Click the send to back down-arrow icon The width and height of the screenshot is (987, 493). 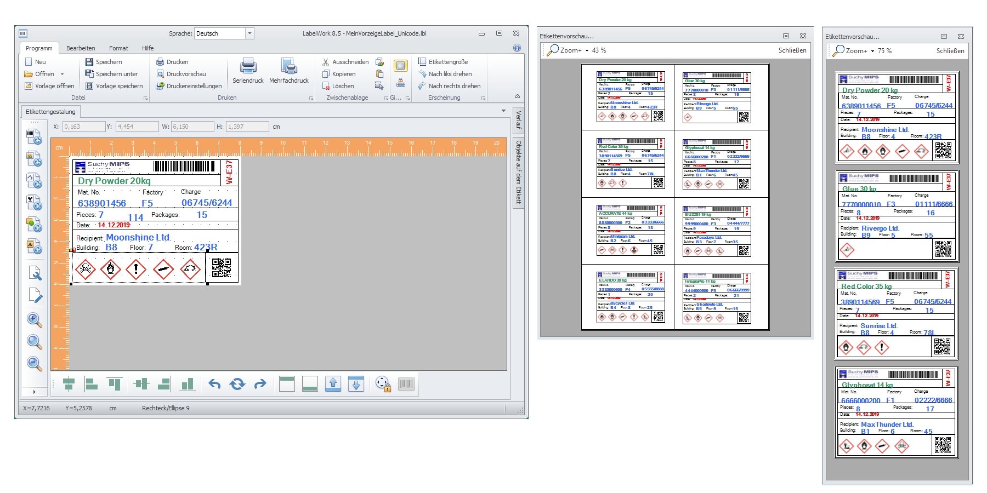(356, 384)
